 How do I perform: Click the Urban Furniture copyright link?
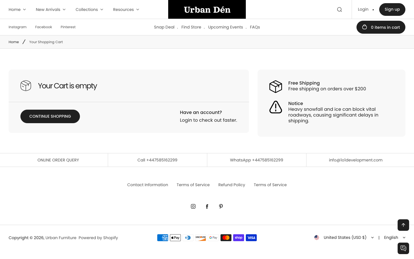pos(61,238)
